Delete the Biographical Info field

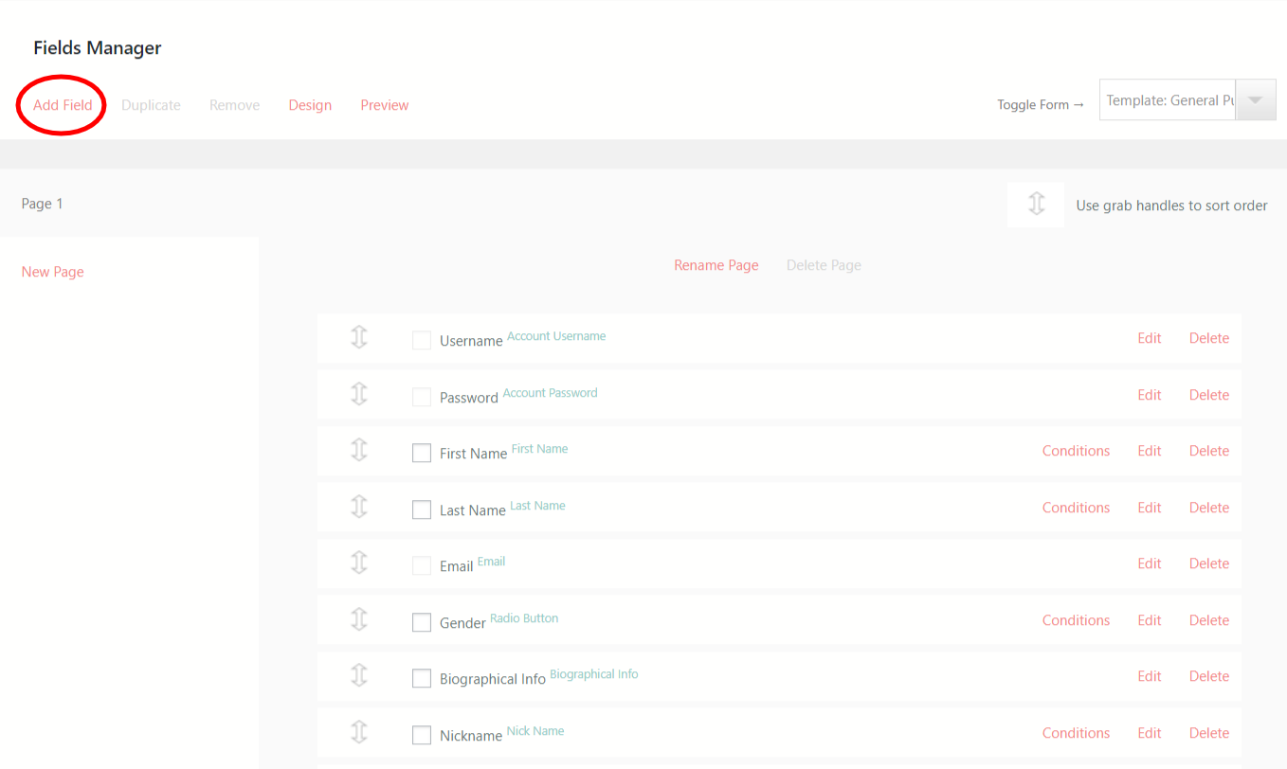(1209, 676)
